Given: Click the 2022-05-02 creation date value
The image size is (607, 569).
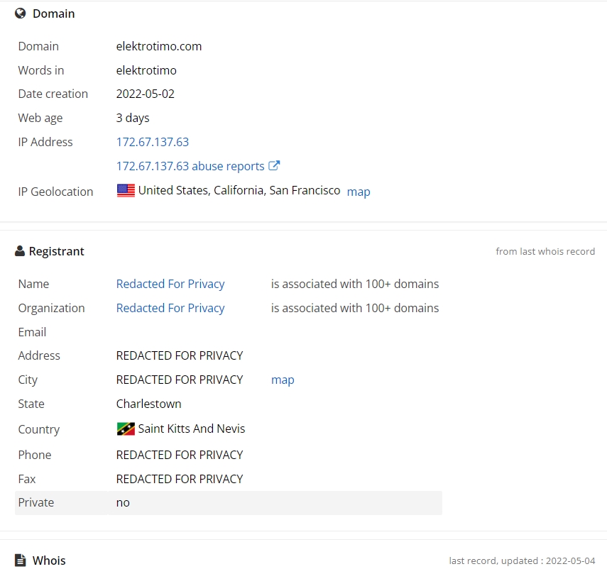Looking at the screenshot, I should coord(145,94).
